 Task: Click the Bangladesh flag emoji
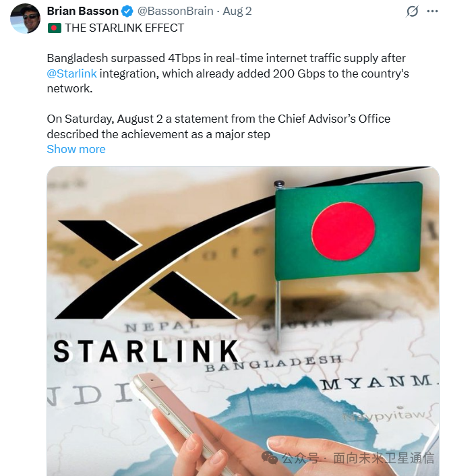(55, 28)
